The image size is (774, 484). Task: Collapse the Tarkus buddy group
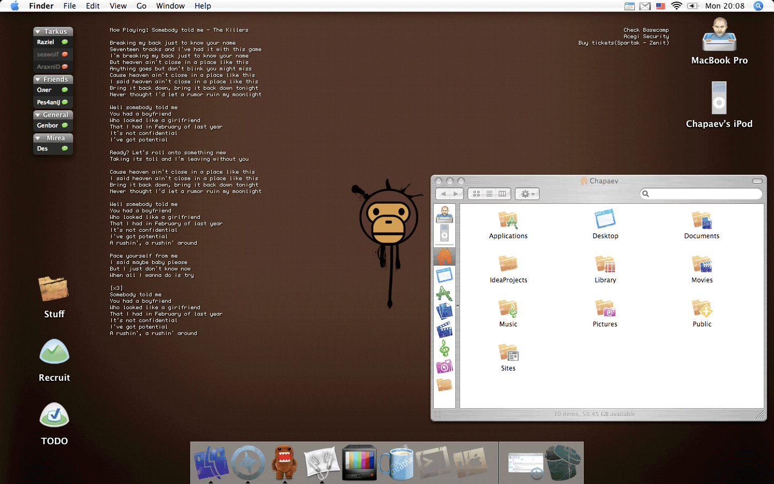(x=38, y=32)
